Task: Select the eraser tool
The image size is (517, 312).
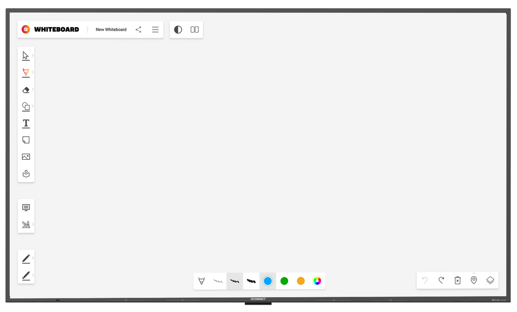Action: [25, 90]
